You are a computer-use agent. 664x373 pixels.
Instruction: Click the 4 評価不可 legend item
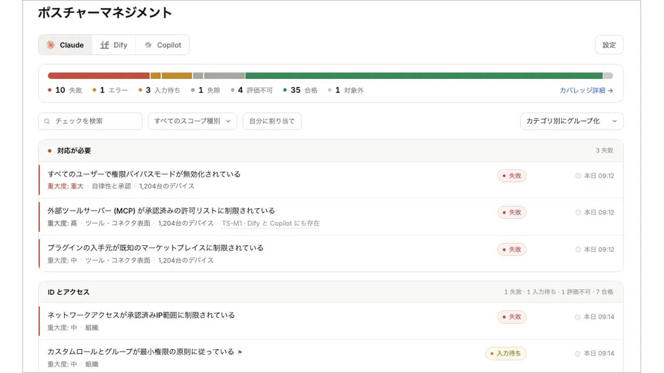[252, 90]
